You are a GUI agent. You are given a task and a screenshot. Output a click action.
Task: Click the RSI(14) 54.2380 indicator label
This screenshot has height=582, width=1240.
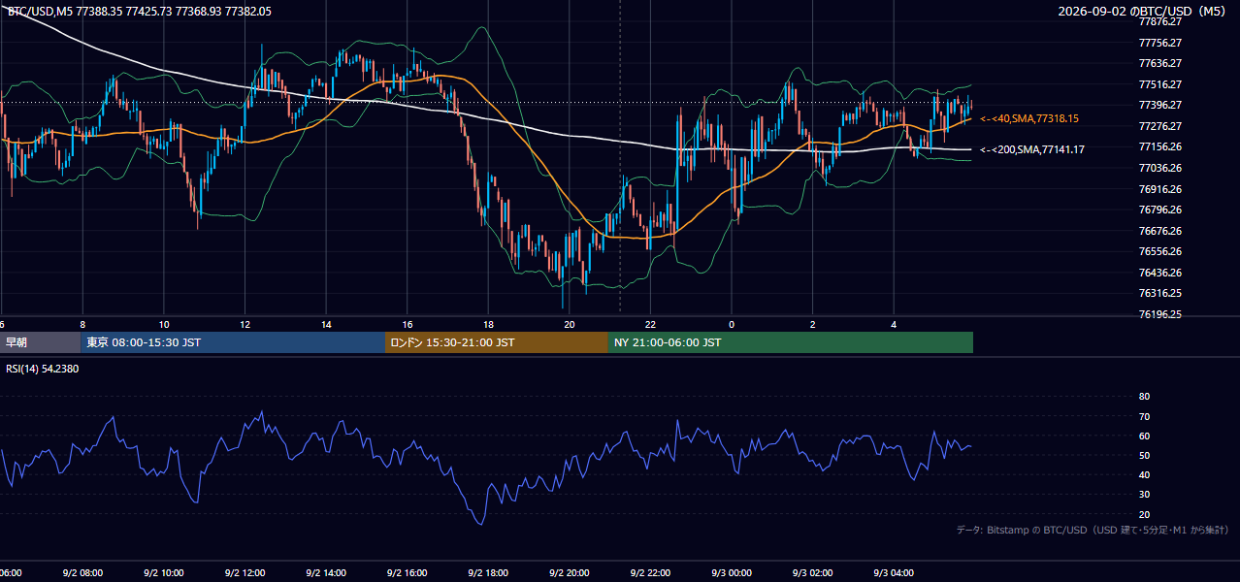[43, 369]
